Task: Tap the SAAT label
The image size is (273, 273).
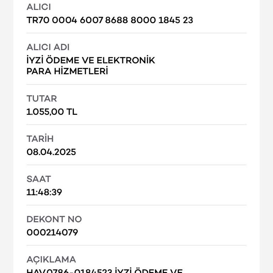Action: (x=39, y=179)
